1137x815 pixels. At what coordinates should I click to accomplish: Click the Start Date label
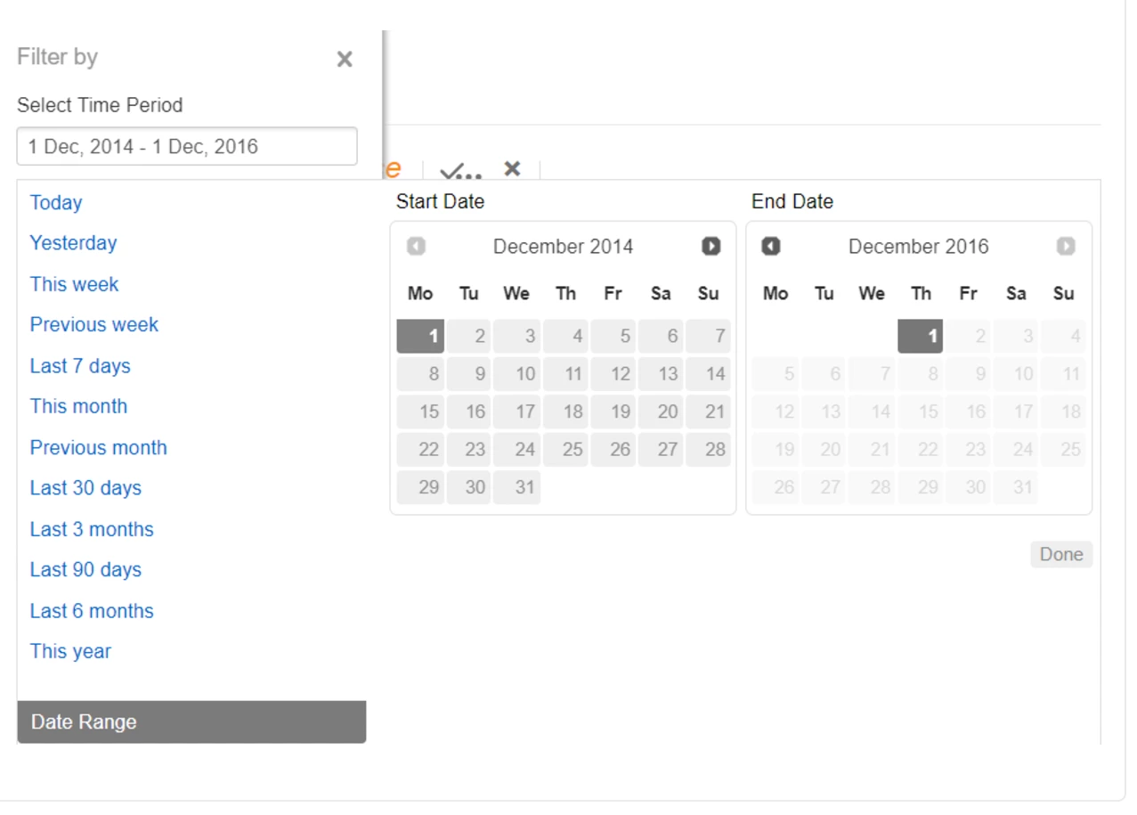click(440, 201)
